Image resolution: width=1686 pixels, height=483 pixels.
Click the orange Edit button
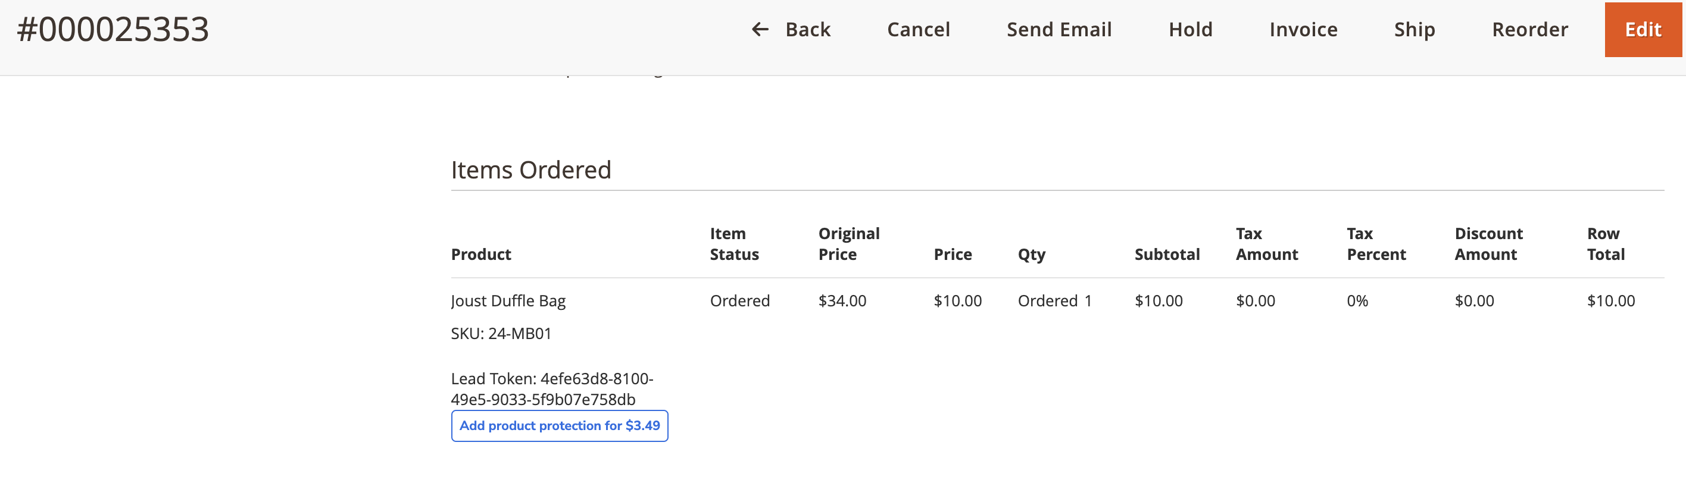point(1642,29)
